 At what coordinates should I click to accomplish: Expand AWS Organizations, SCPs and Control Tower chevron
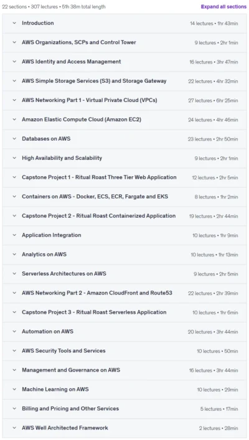coord(14,42)
